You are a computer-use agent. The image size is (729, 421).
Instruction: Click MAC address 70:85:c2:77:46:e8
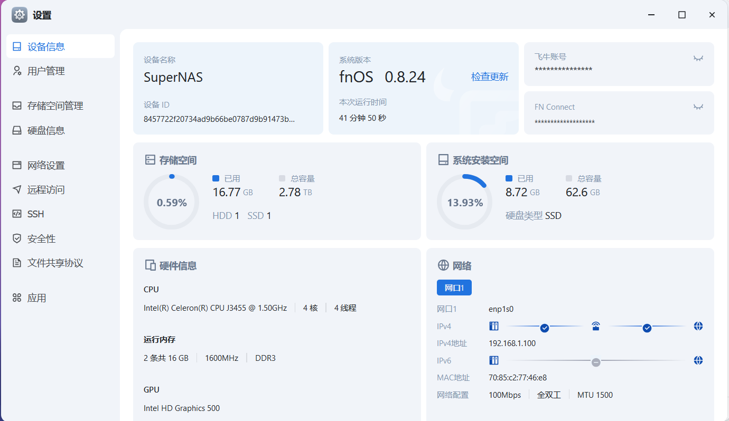pyautogui.click(x=518, y=378)
